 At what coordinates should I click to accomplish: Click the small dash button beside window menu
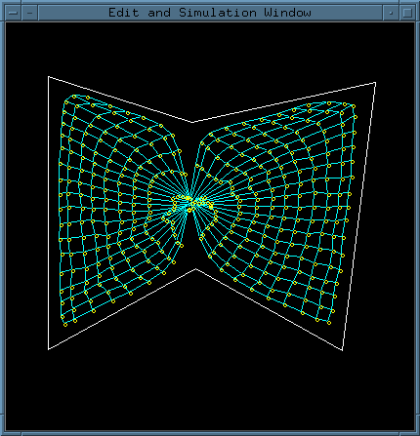(x=30, y=13)
